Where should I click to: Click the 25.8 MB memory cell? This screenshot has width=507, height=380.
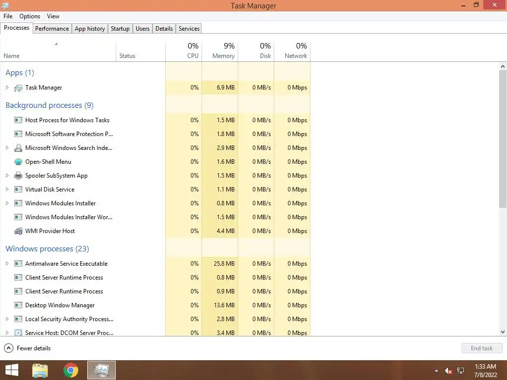220,264
